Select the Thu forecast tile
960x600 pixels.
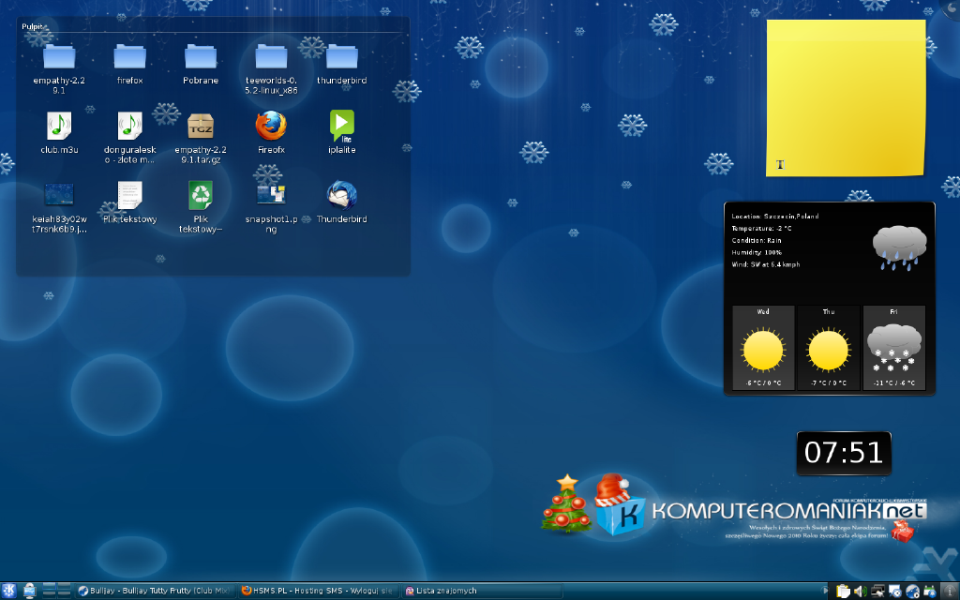829,347
